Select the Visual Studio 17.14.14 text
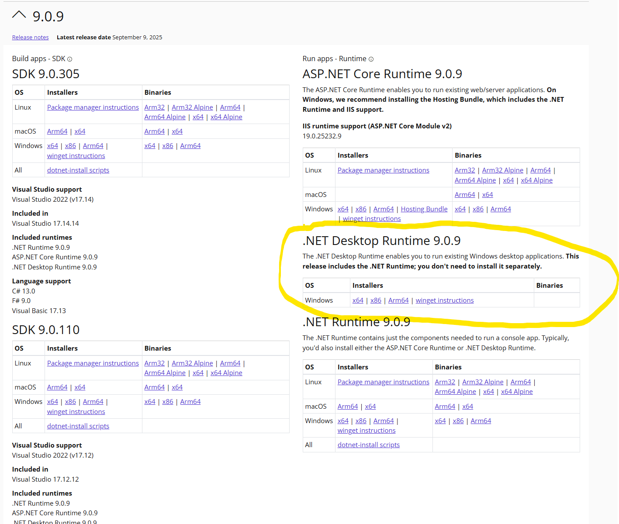Viewport: 619px width, 524px height. point(45,224)
